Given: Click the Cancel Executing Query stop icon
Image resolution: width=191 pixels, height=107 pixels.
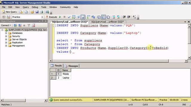Looking at the screenshot, I should (64, 17).
